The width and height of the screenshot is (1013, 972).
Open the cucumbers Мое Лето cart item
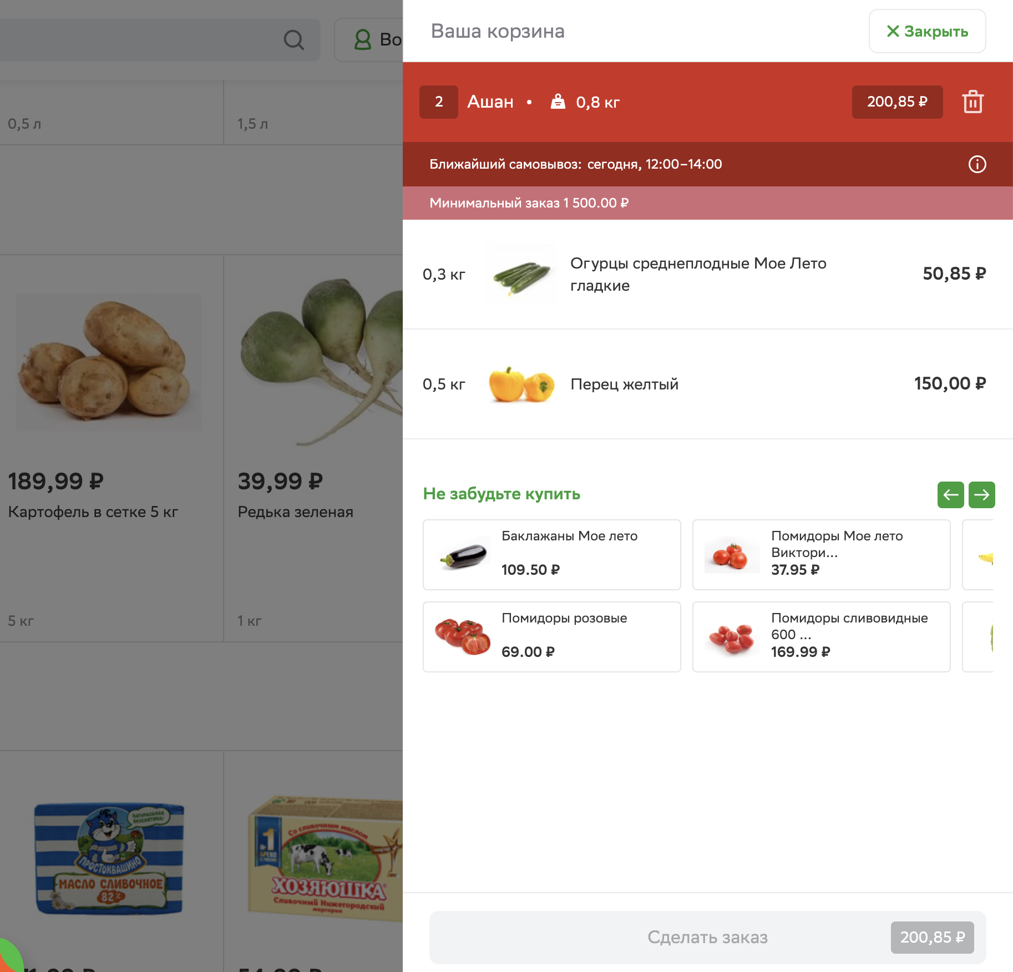[707, 274]
